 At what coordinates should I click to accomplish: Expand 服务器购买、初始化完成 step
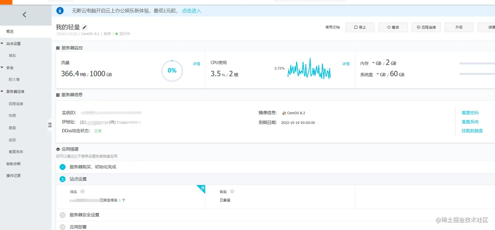coord(275,167)
